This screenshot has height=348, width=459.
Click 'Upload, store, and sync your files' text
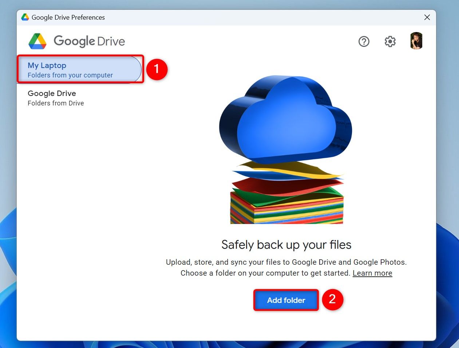point(286,262)
